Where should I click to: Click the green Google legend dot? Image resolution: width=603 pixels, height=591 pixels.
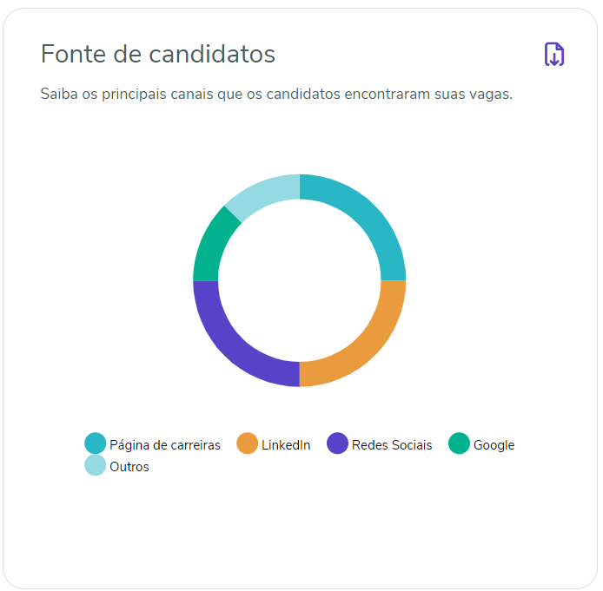[x=460, y=443]
